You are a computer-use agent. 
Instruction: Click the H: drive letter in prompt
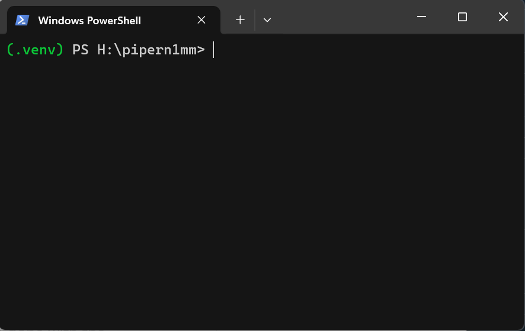point(105,50)
